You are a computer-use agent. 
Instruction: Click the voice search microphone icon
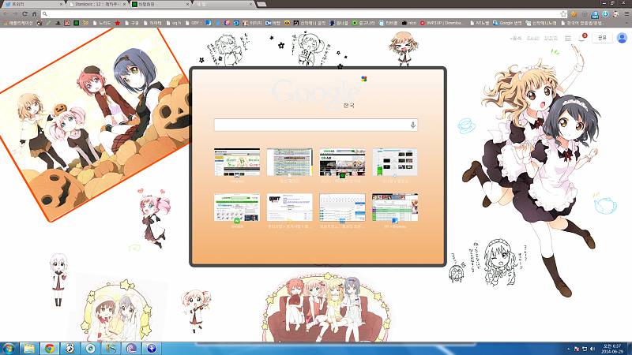click(x=412, y=125)
